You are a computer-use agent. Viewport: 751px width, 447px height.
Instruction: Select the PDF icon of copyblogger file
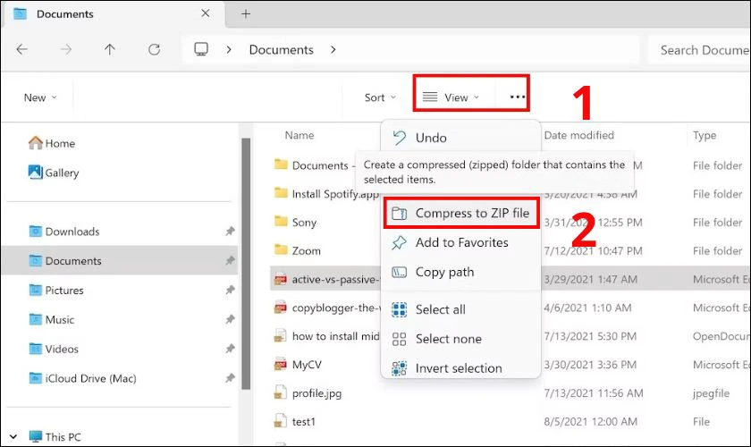coord(280,308)
